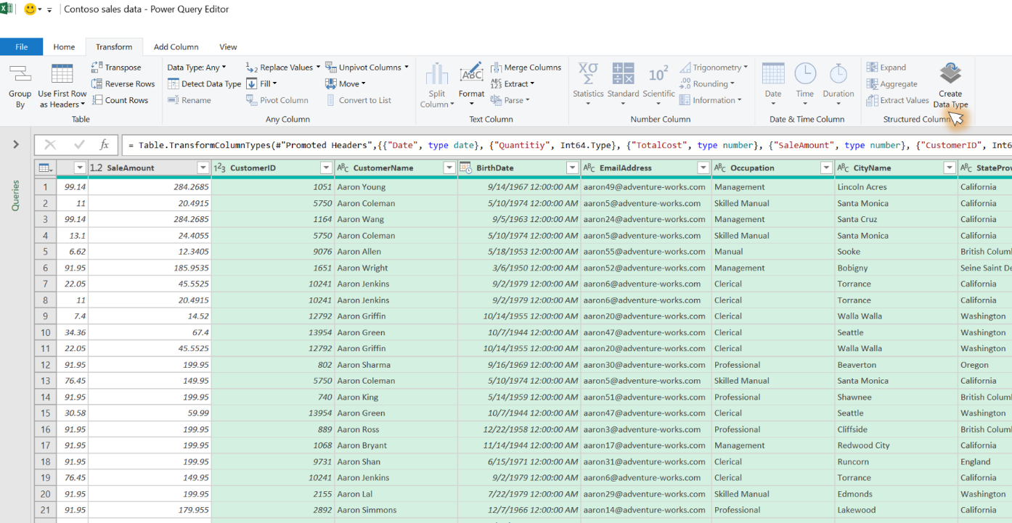Click the Create Data Type icon
1012x523 pixels.
(950, 74)
